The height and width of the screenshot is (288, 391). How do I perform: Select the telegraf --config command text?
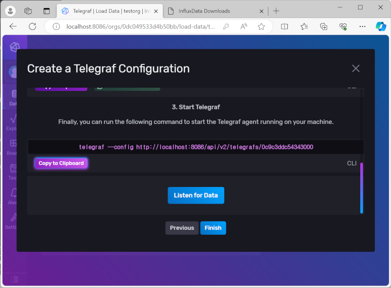tap(196, 147)
